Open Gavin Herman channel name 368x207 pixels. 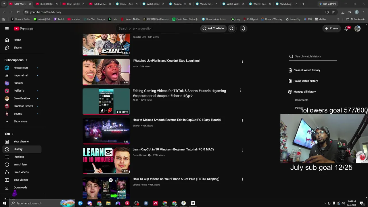(x=140, y=155)
